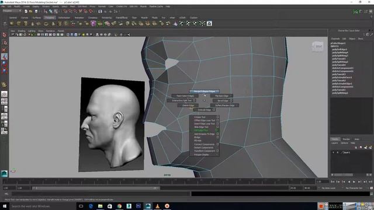The image size is (374, 210).
Task: Select the Scale tool in toolbox
Action: coord(4,71)
